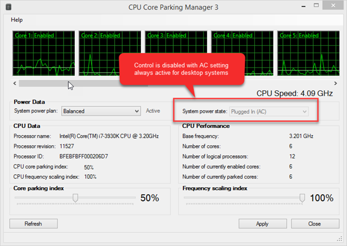
Task: Click the Frequency scaling index slider thumb
Action: pyautogui.click(x=302, y=198)
